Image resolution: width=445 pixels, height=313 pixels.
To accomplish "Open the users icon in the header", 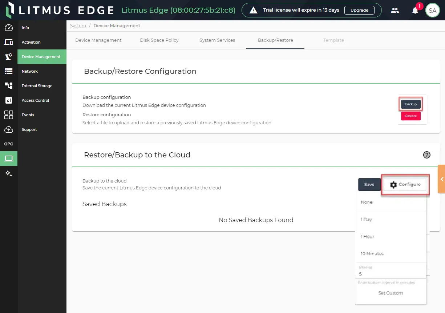I will [x=395, y=11].
